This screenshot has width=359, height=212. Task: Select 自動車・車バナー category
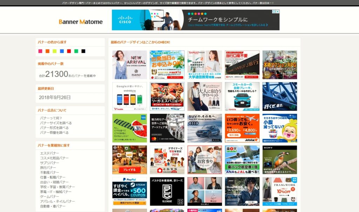[53, 206]
